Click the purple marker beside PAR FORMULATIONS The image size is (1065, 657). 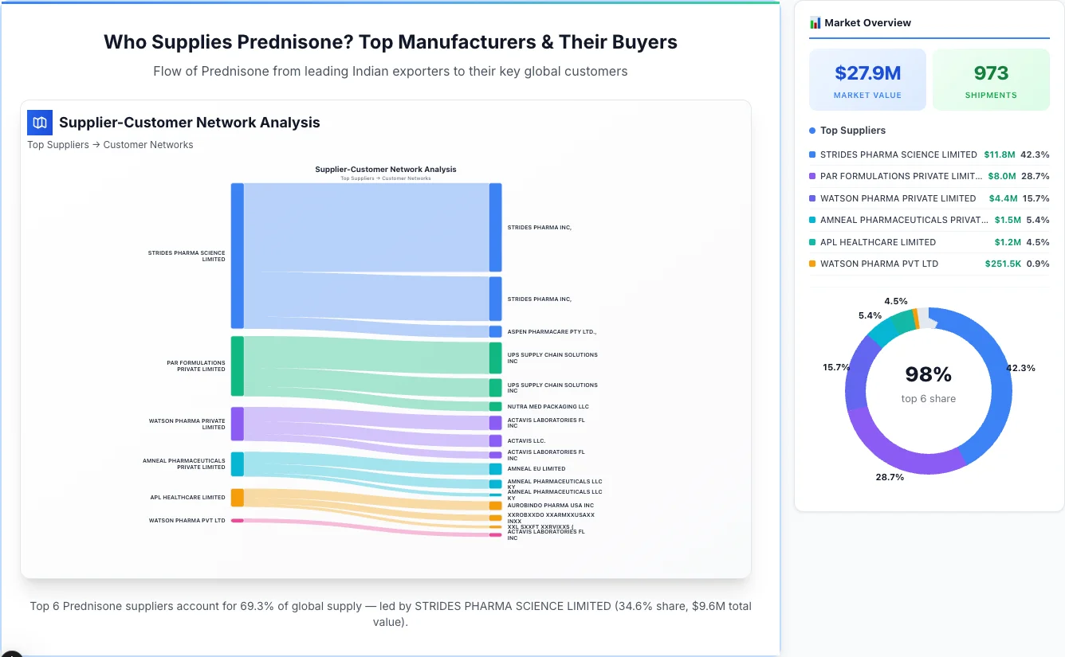(812, 176)
